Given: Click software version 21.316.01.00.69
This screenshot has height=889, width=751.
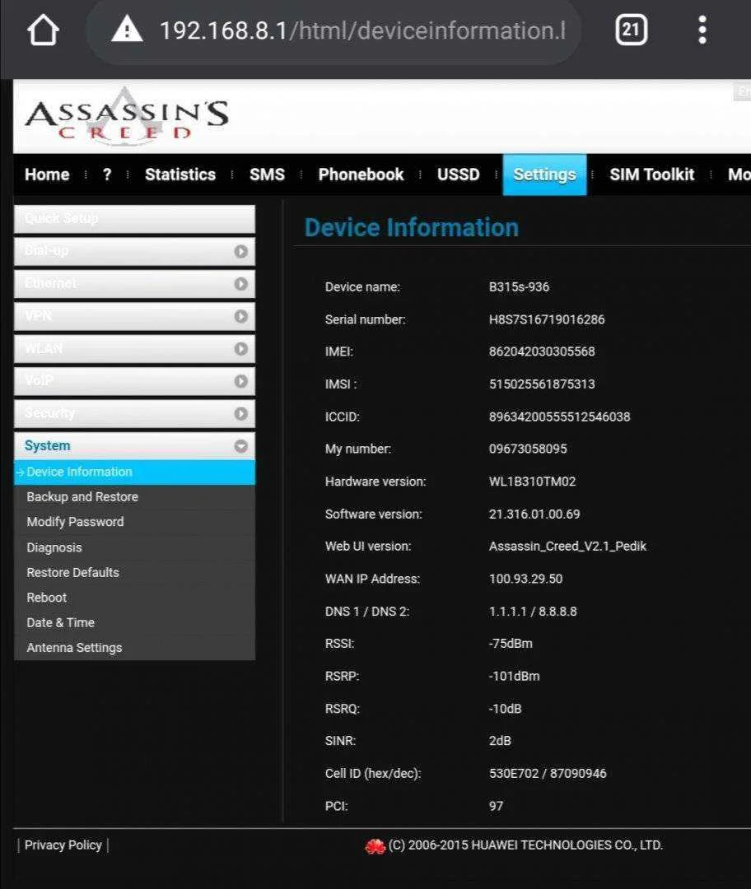Looking at the screenshot, I should [x=534, y=514].
